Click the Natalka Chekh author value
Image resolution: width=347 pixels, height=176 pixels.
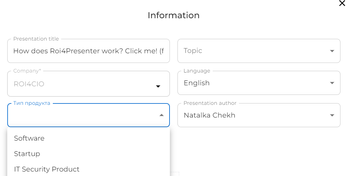(x=210, y=115)
